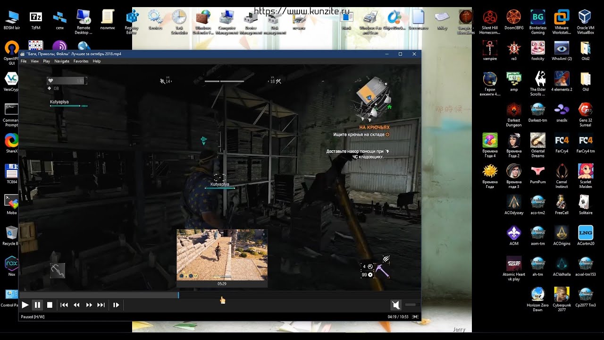
Task: Select the ACOrigins icon
Action: [x=562, y=236]
